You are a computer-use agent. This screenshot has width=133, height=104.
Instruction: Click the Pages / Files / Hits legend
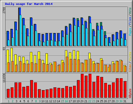130,22
